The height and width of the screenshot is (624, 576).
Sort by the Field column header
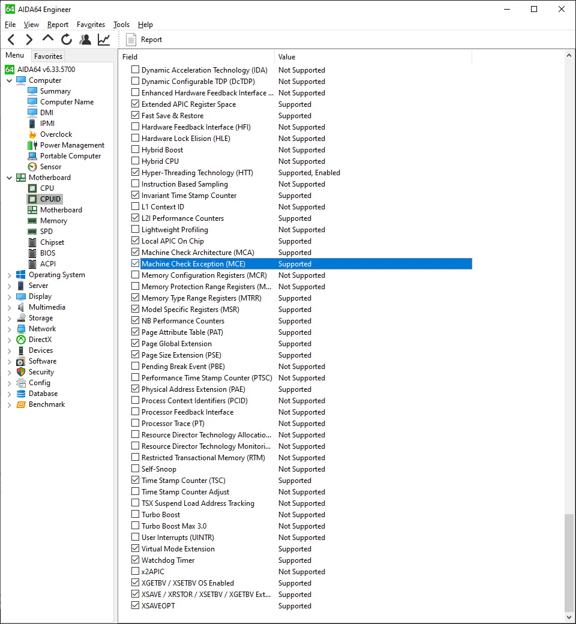click(x=196, y=57)
